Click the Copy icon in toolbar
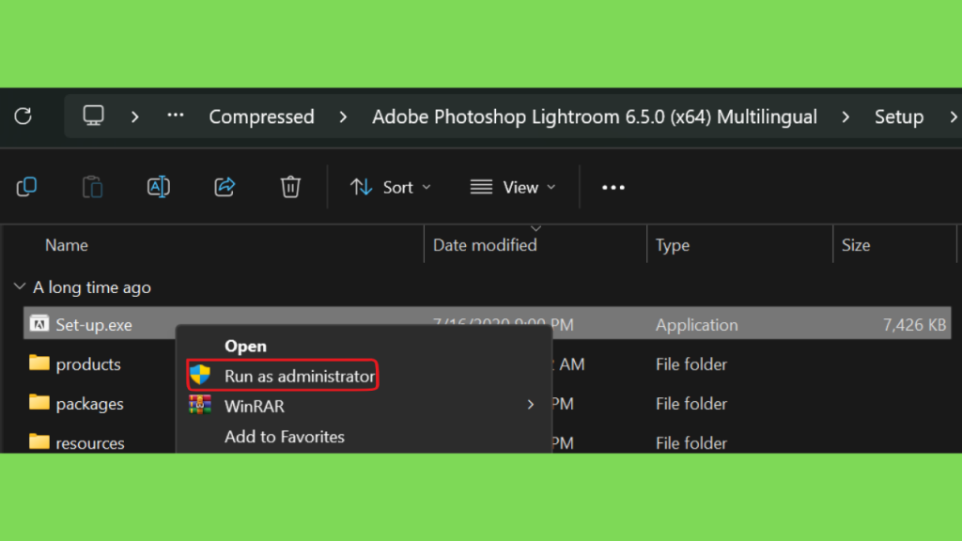This screenshot has width=962, height=541. click(x=27, y=187)
